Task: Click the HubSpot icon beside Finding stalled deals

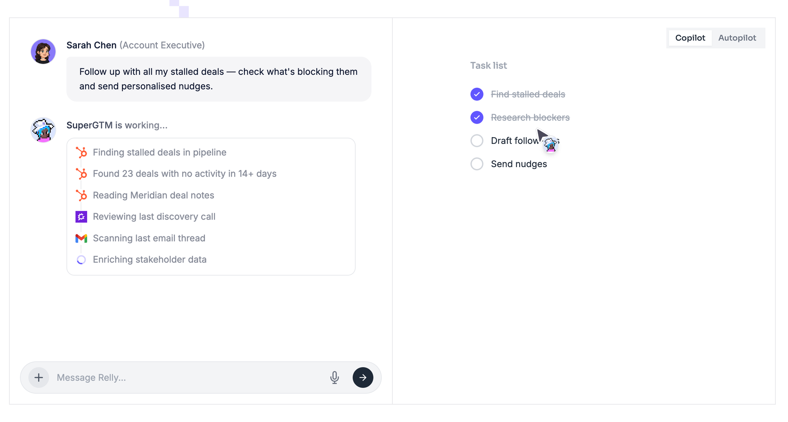Action: (x=81, y=152)
